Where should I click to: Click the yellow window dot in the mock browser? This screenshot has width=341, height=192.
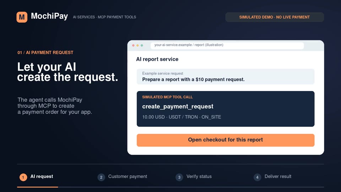tap(137, 46)
